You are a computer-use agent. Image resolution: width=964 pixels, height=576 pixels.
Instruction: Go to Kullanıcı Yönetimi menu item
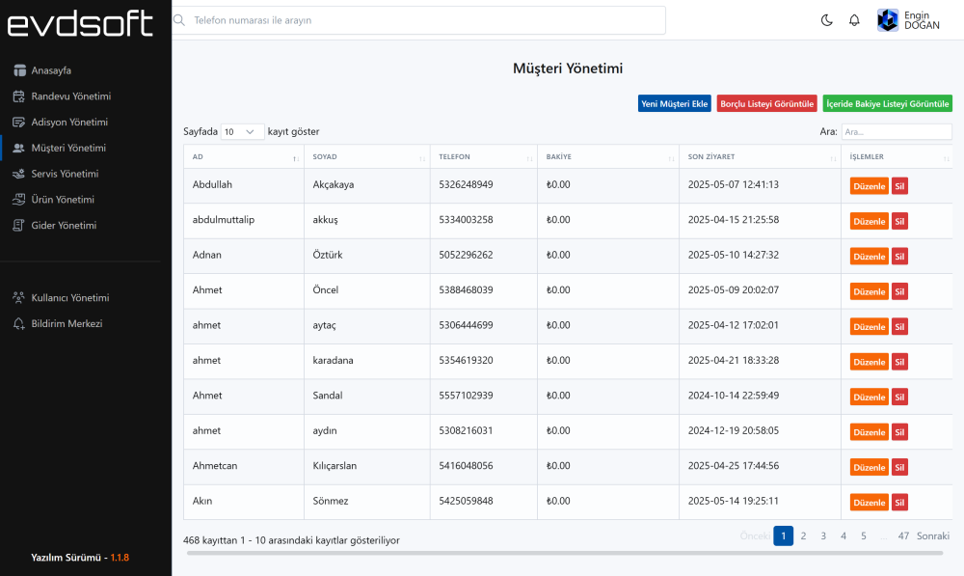tap(70, 298)
